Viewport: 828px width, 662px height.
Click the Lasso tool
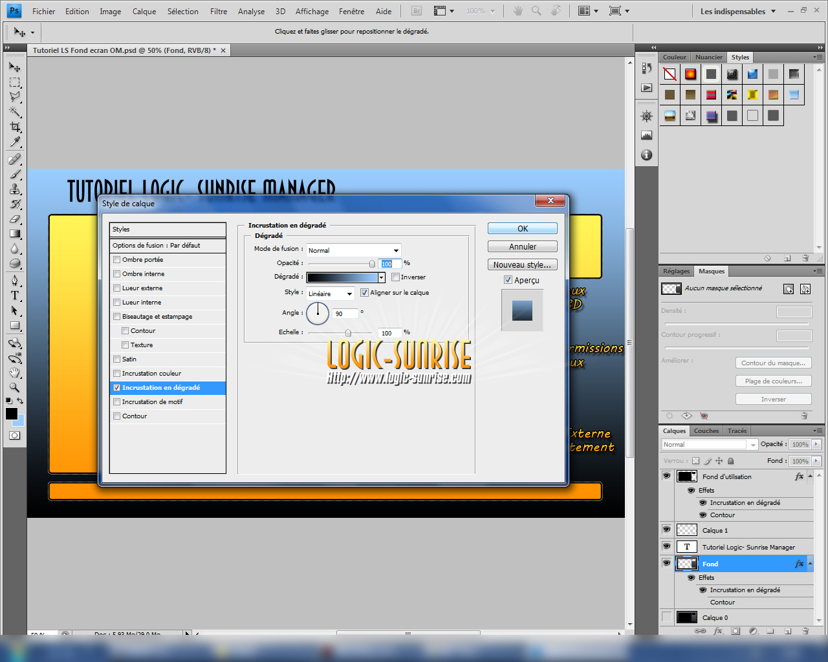(x=15, y=97)
